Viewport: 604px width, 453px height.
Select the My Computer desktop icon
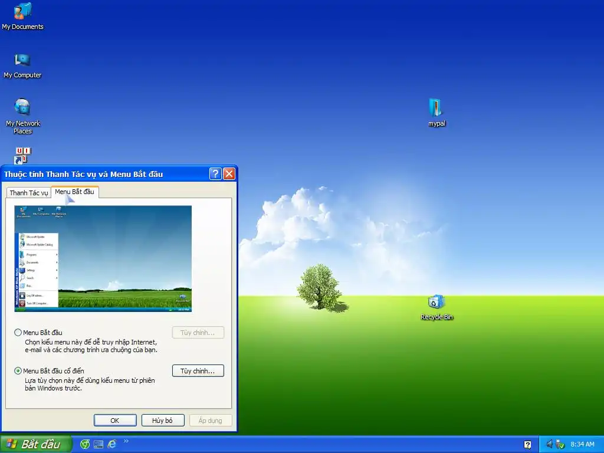click(22, 65)
